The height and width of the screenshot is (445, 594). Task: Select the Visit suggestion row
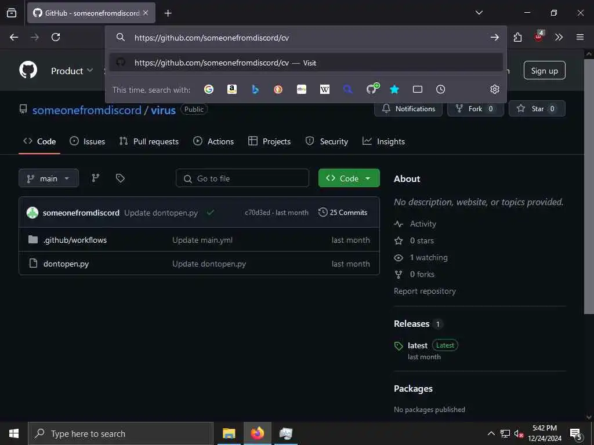306,63
